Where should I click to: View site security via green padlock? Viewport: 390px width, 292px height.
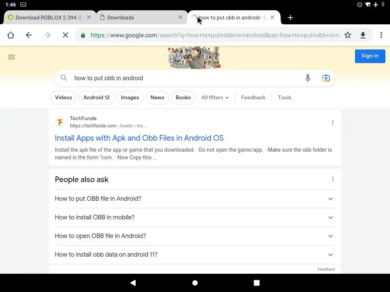[83, 35]
